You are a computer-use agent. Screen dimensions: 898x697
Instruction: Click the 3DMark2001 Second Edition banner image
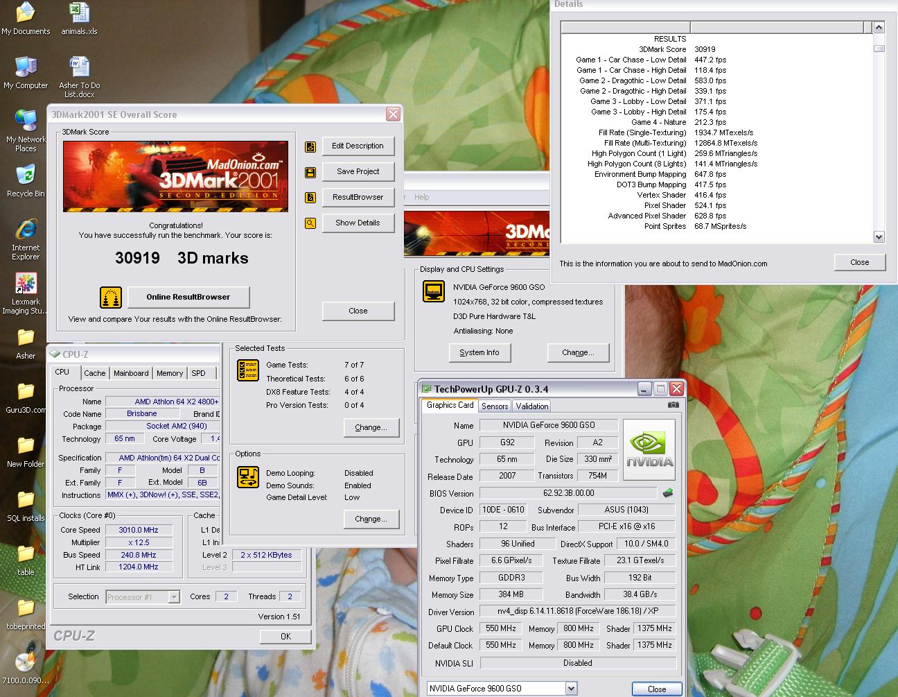click(x=175, y=177)
